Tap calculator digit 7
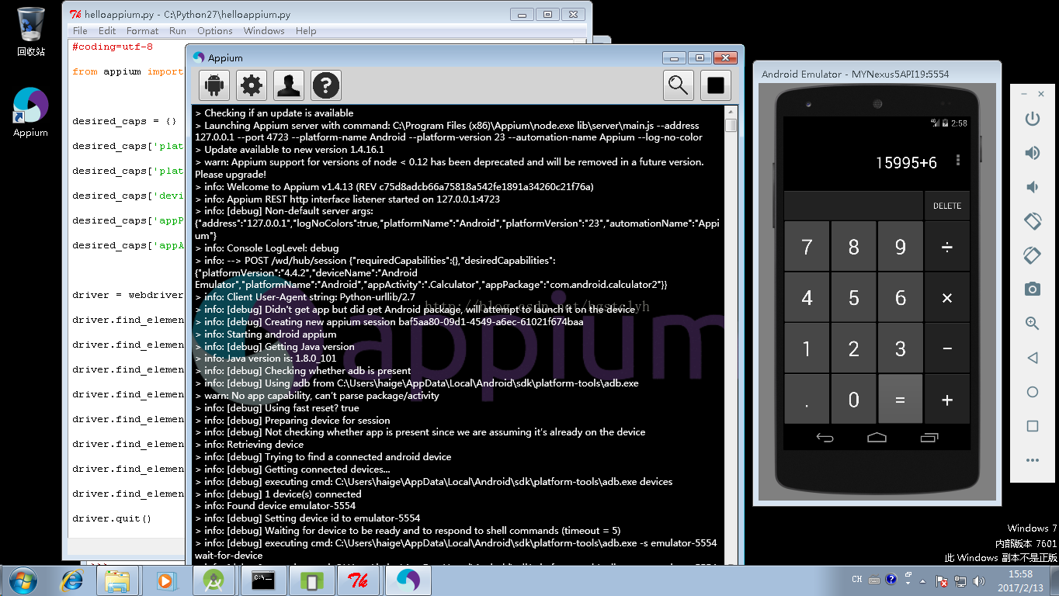Screen dimensions: 1059x596 (x=807, y=247)
